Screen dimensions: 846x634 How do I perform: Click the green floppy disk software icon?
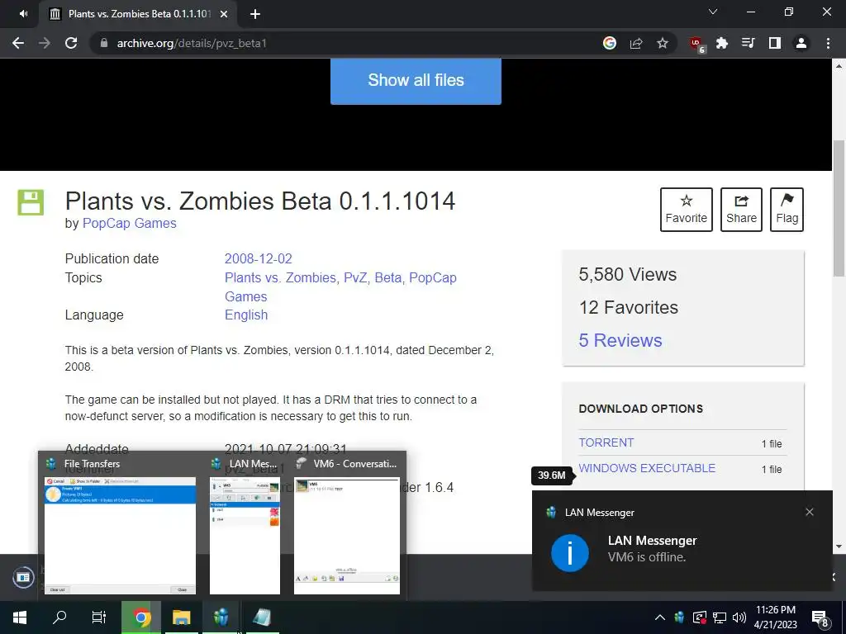[31, 202]
